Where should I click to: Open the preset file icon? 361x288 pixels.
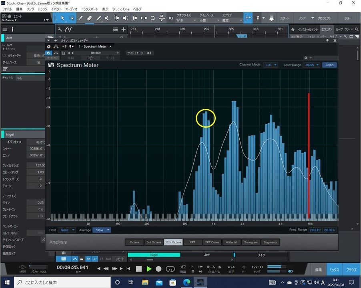tap(64, 53)
